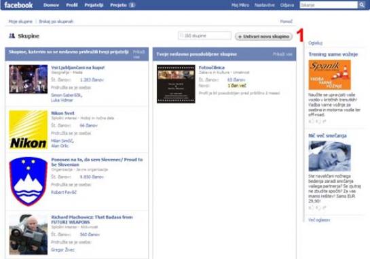Click the Spanik orange ad image

tap(330, 75)
